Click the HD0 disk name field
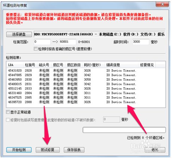The width and height of the screenshot is (172, 159). tap(99, 34)
